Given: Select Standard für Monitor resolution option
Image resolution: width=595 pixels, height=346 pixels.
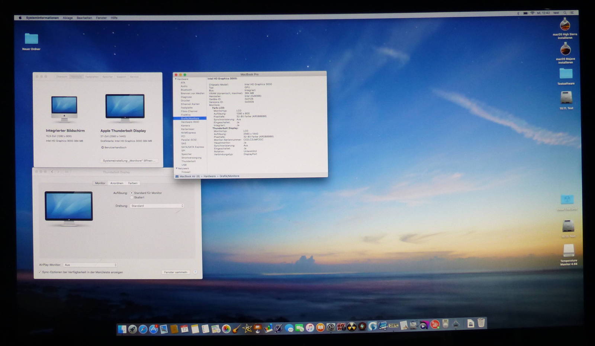Looking at the screenshot, I should pyautogui.click(x=132, y=193).
